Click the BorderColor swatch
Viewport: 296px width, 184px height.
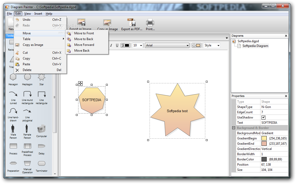(264, 159)
